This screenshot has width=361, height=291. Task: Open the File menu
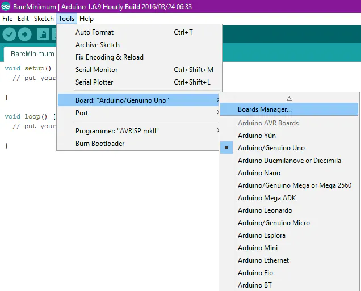click(x=7, y=19)
